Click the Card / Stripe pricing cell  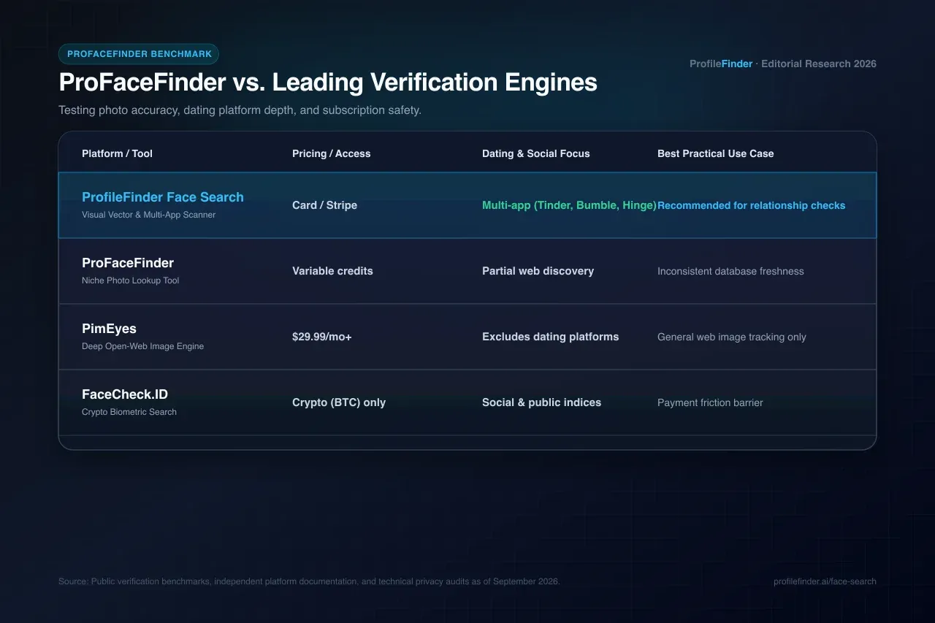[x=324, y=205]
